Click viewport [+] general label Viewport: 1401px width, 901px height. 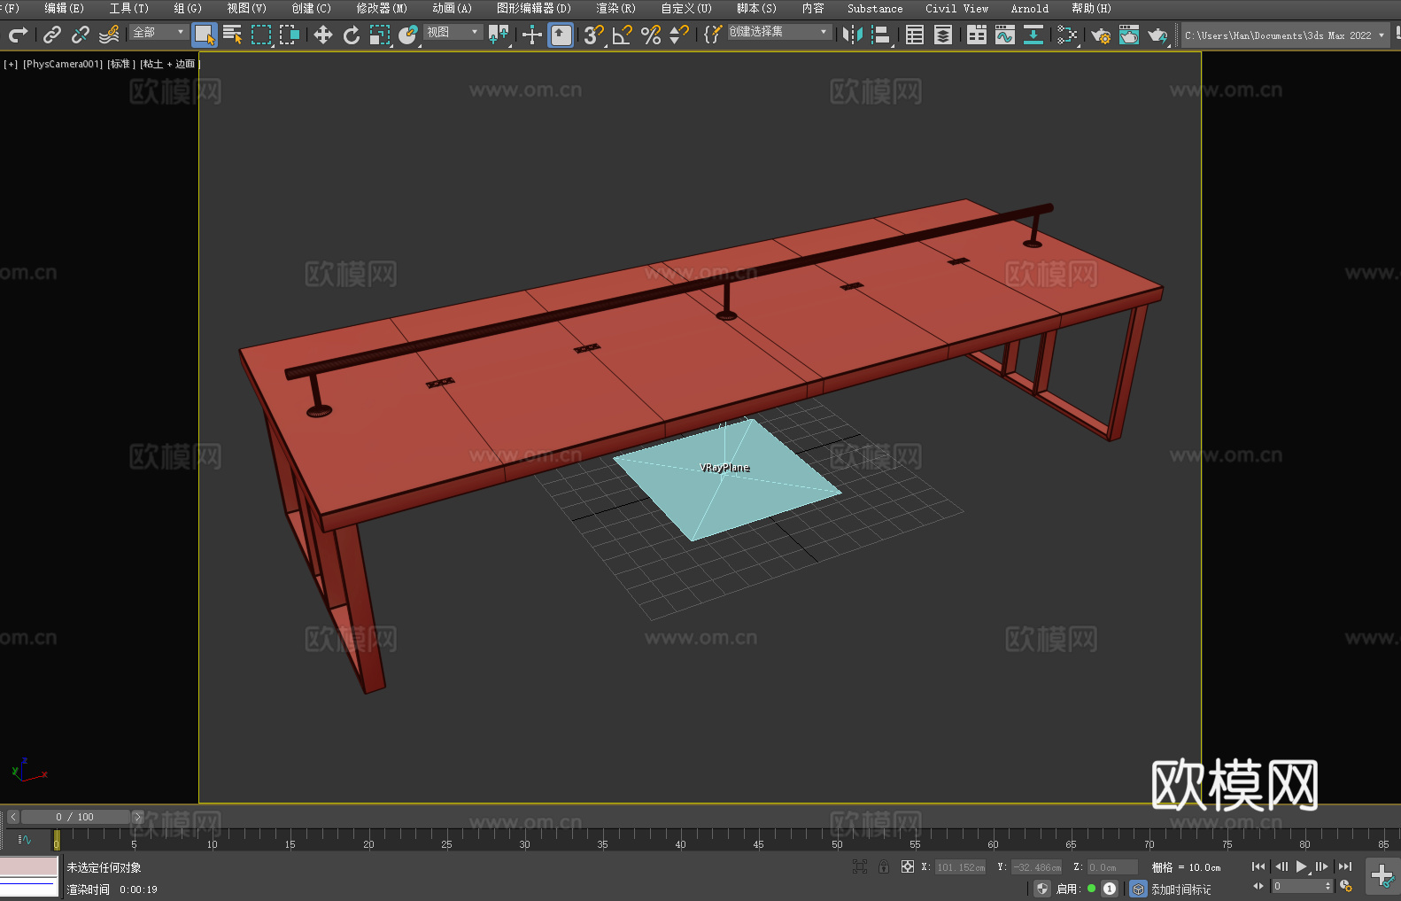click(x=11, y=64)
